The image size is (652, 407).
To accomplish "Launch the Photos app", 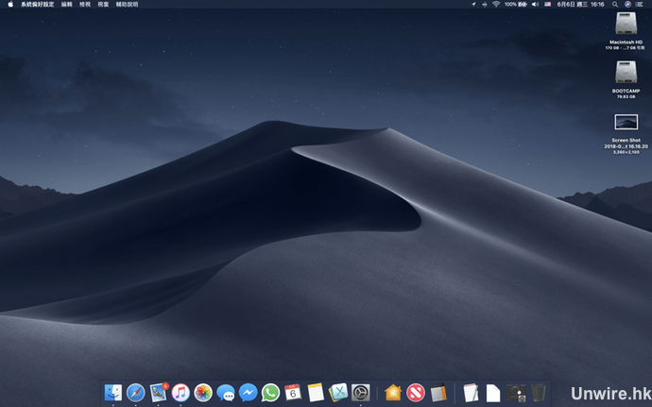I will point(203,393).
